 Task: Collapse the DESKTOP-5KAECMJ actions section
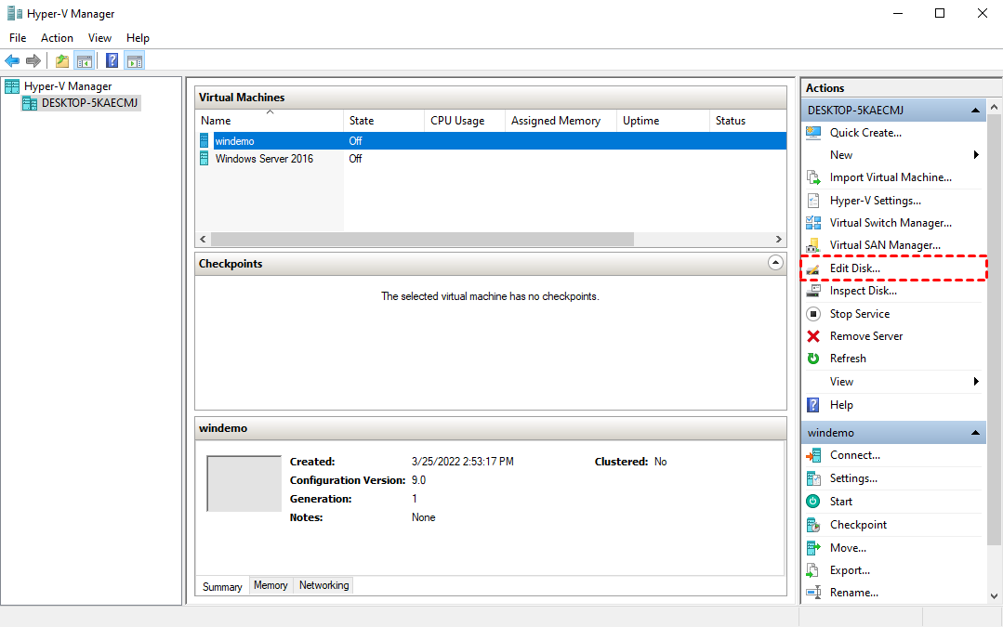pyautogui.click(x=975, y=111)
